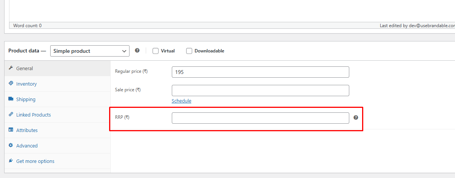Focus the Regular price field

(x=261, y=72)
